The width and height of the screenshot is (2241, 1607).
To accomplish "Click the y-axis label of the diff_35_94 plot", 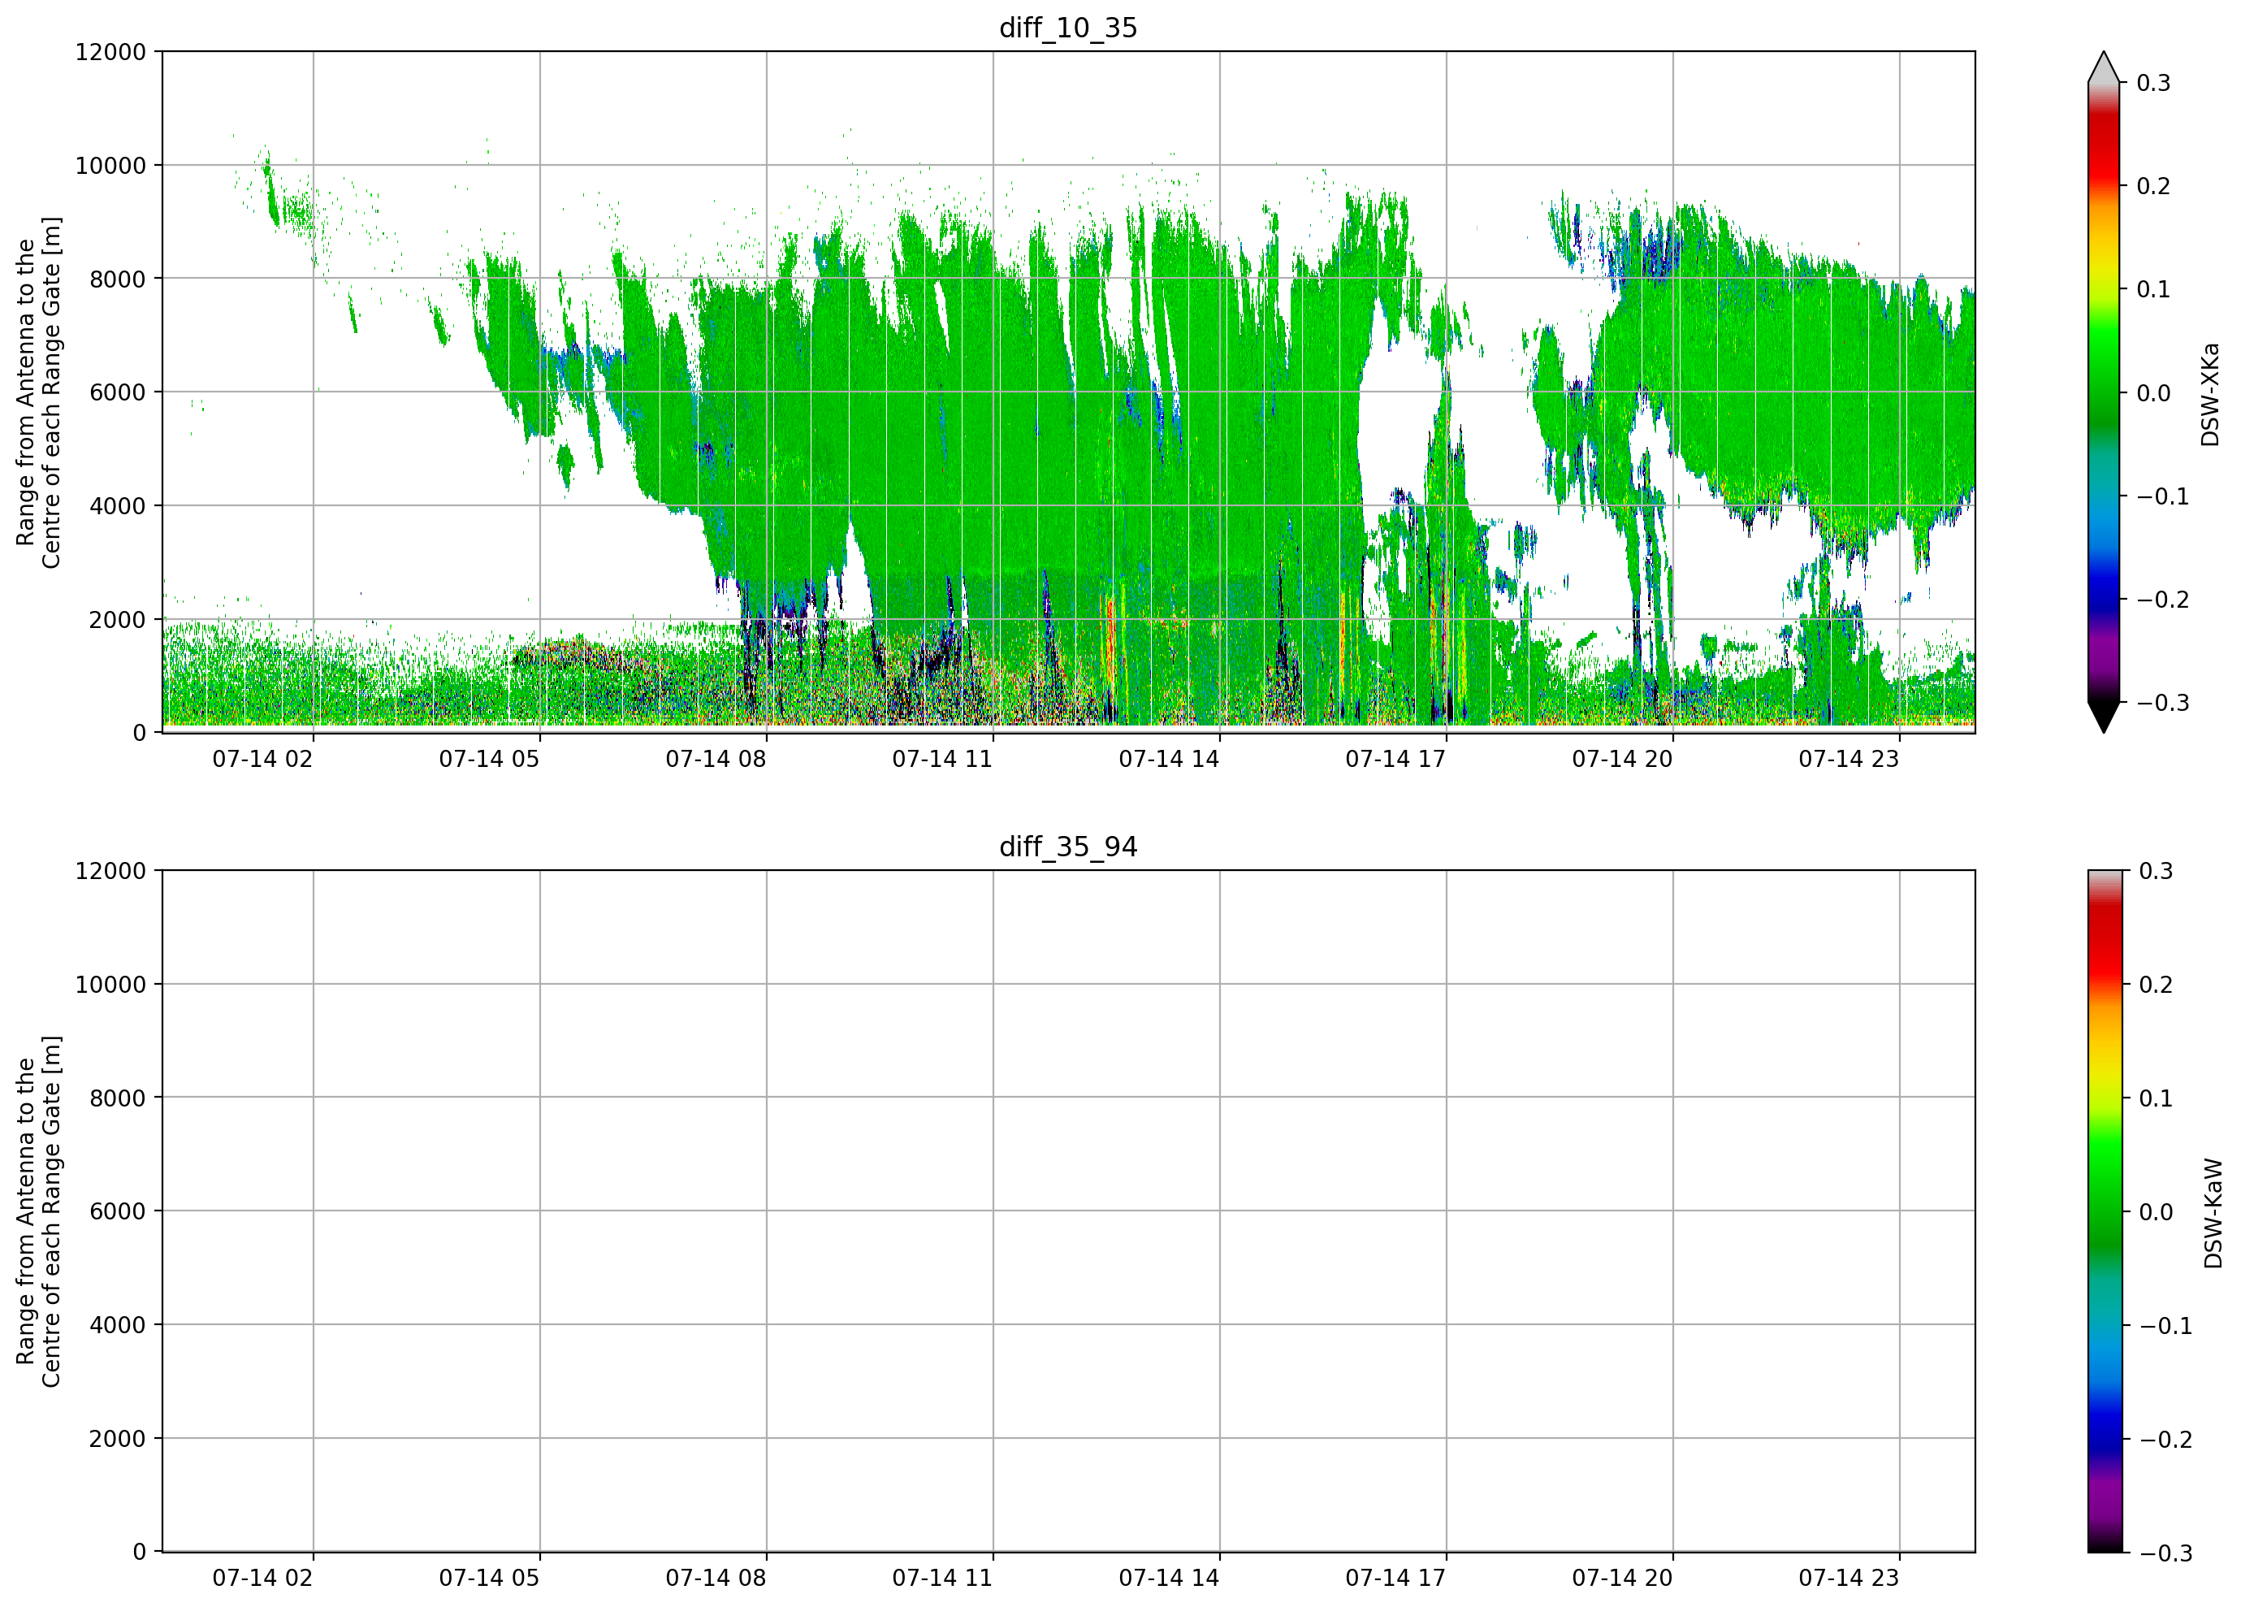I will (x=38, y=1211).
